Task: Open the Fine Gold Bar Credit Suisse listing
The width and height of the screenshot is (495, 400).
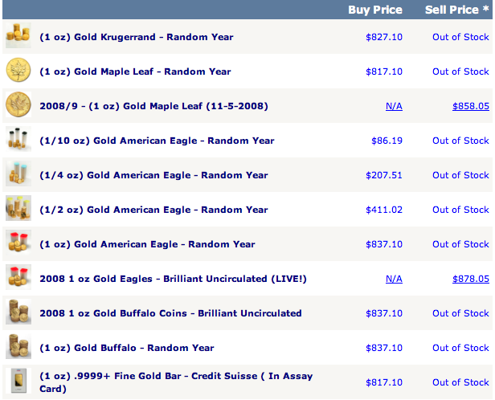Action: pos(176,382)
